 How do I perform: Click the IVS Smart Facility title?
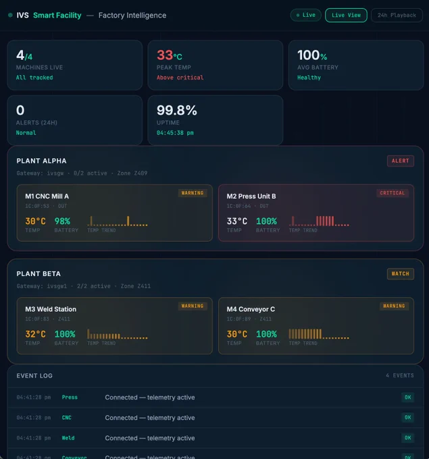click(49, 16)
